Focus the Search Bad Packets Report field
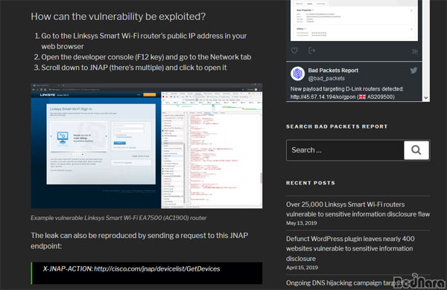Image resolution: width=447 pixels, height=290 pixels. 345,150
